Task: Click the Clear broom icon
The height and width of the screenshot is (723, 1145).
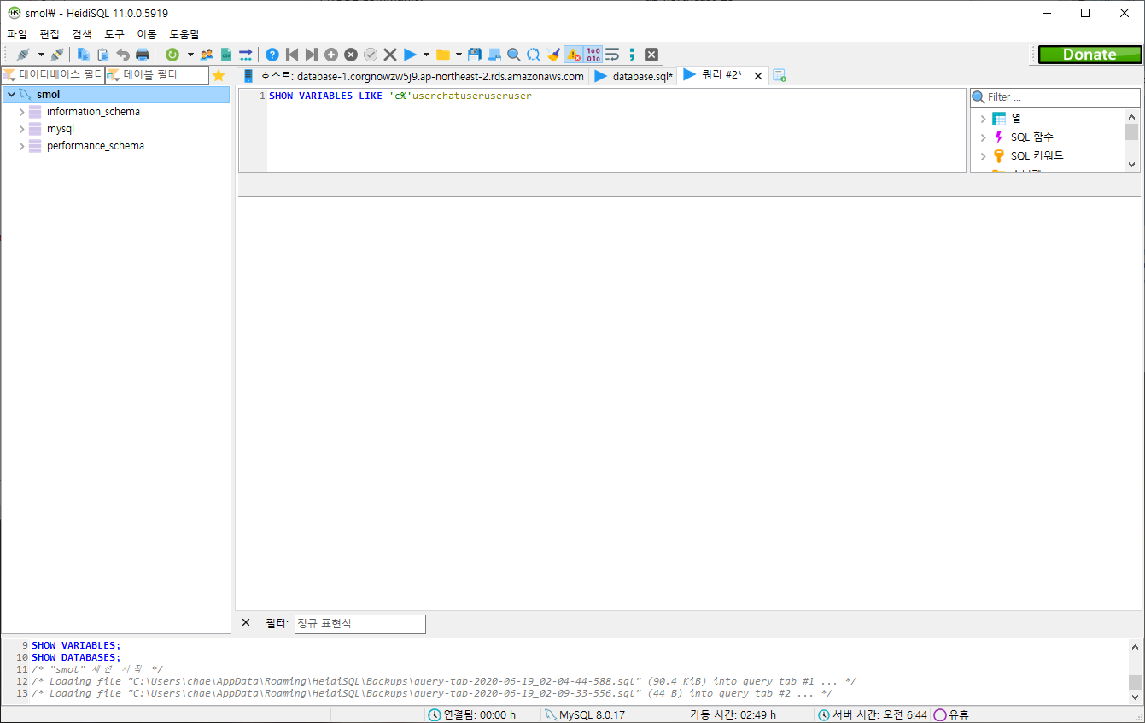Action: tap(553, 55)
